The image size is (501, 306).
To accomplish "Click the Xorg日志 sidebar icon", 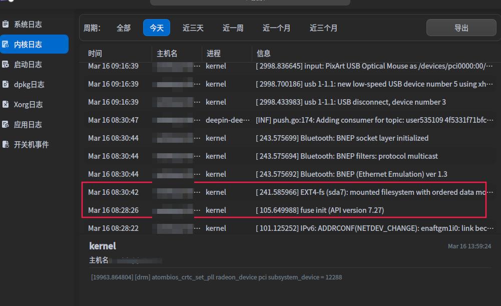I will [x=6, y=104].
